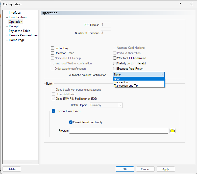Click the yellow folder browse icon
Screen dimensions: 197x174
pyautogui.click(x=173, y=131)
